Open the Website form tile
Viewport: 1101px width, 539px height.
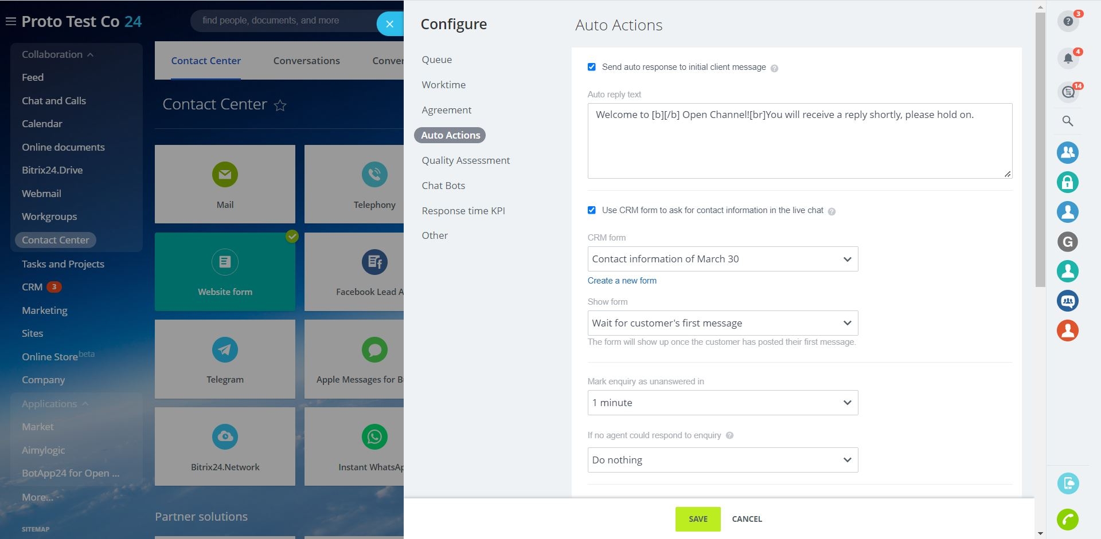click(x=225, y=272)
